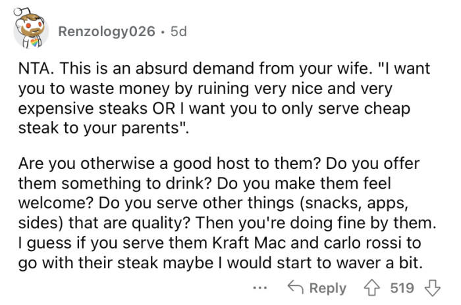This screenshot has height=305, width=461.
Task: Click the 5d timestamp permalink
Action: [x=178, y=32]
